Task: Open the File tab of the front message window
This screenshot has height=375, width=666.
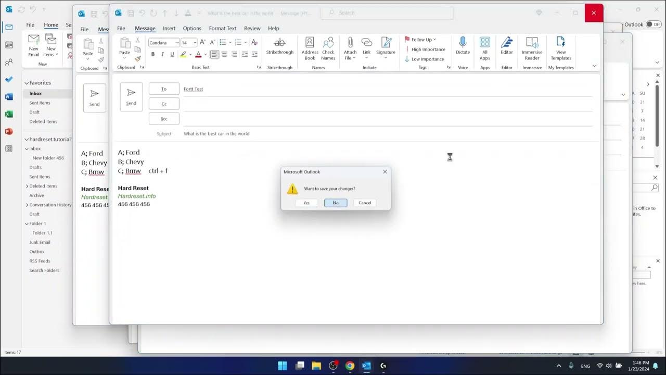Action: pyautogui.click(x=121, y=28)
